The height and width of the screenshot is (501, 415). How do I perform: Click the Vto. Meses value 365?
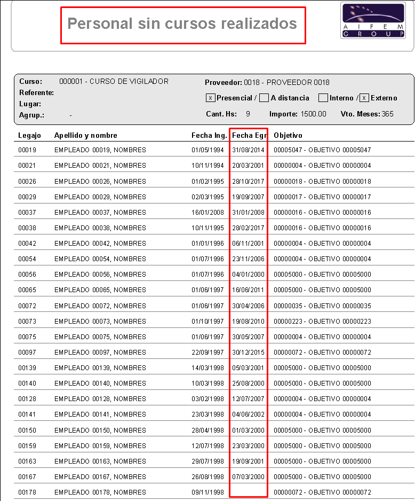[x=387, y=114]
